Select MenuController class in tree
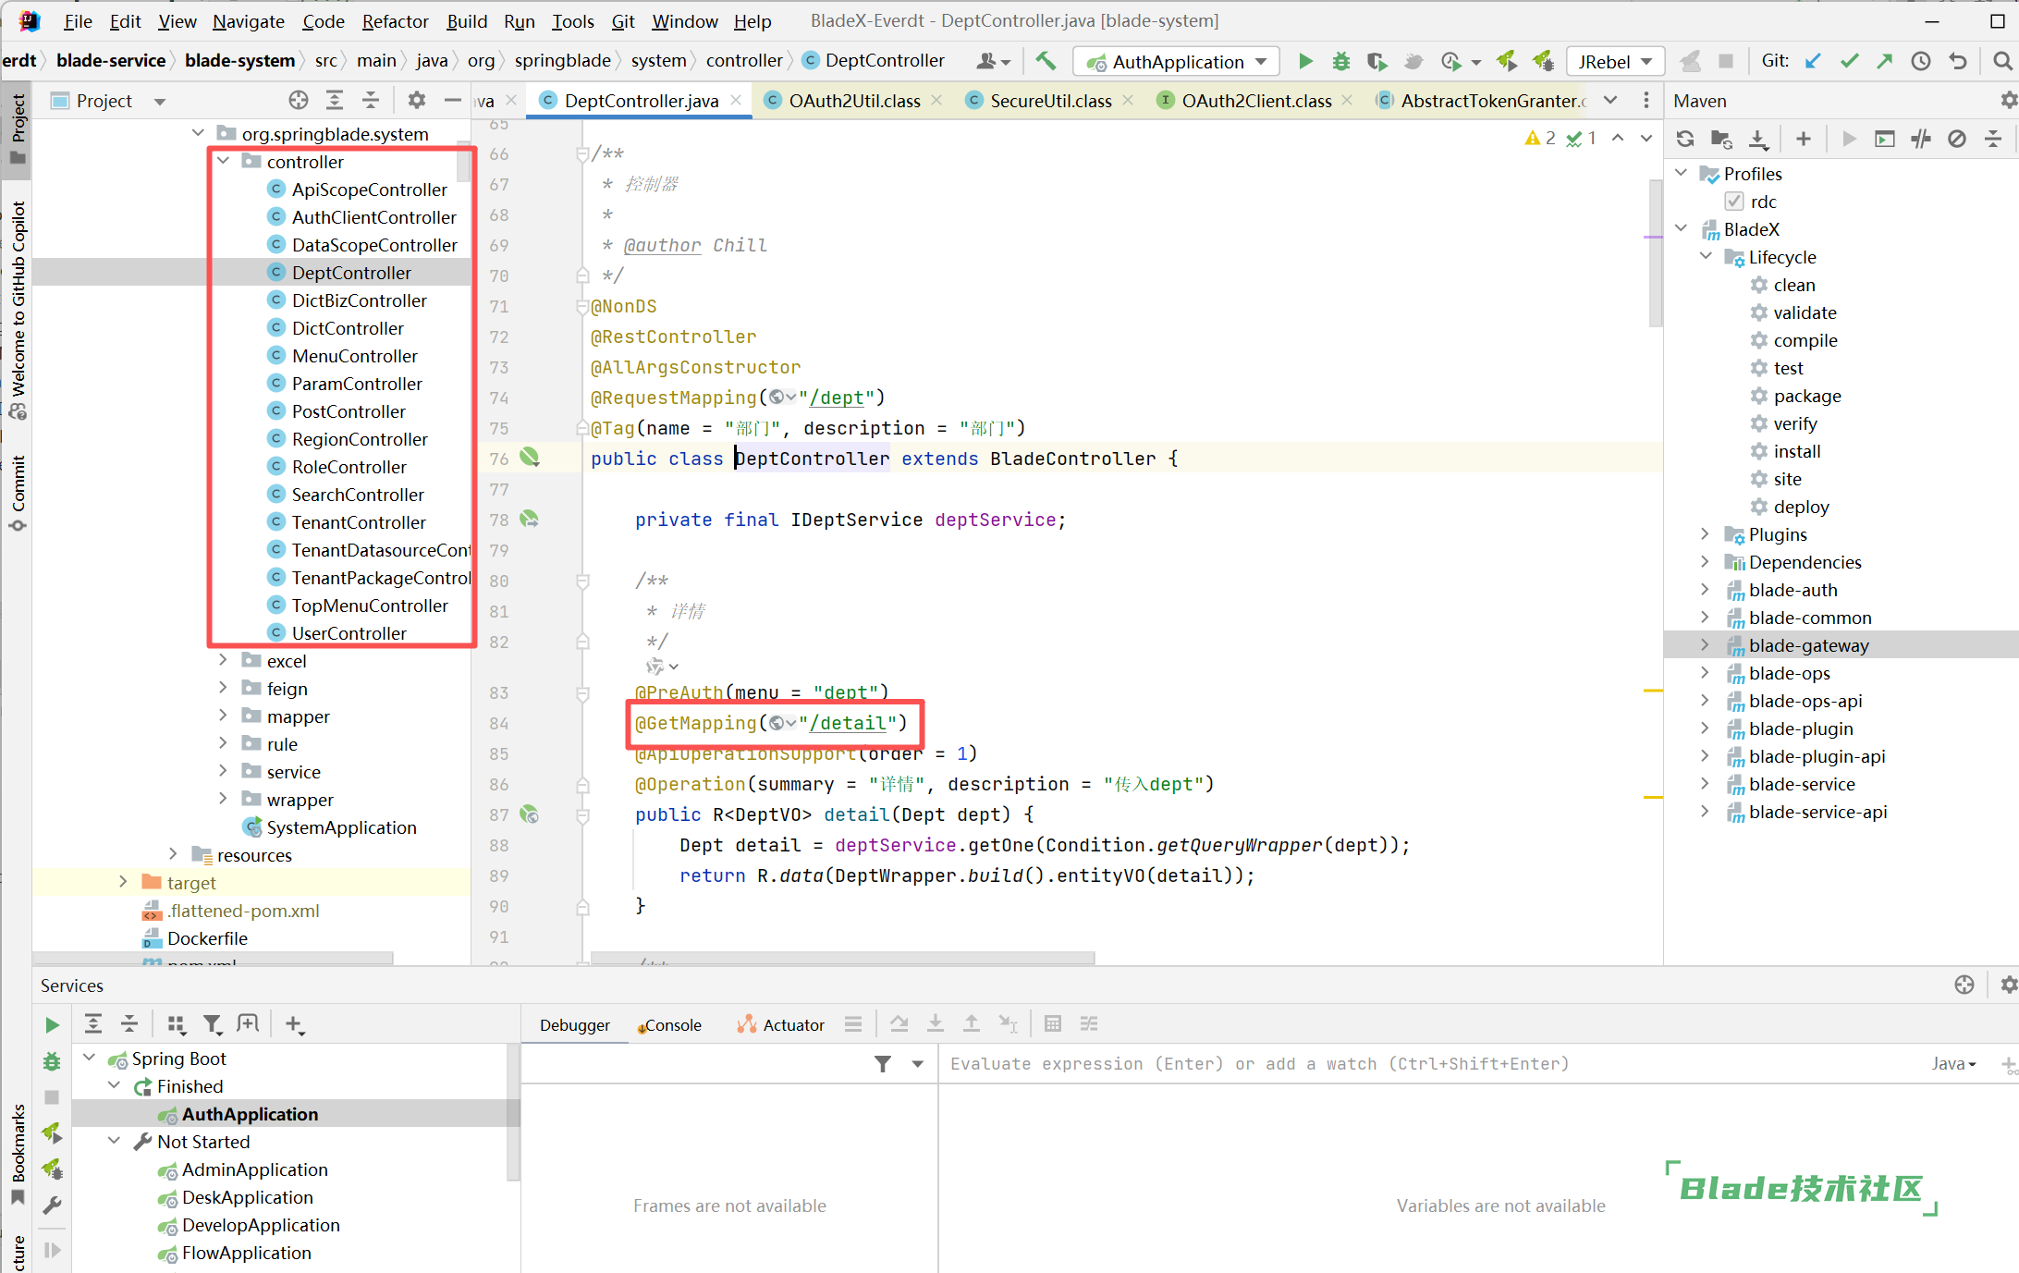This screenshot has height=1273, width=2019. click(x=354, y=356)
